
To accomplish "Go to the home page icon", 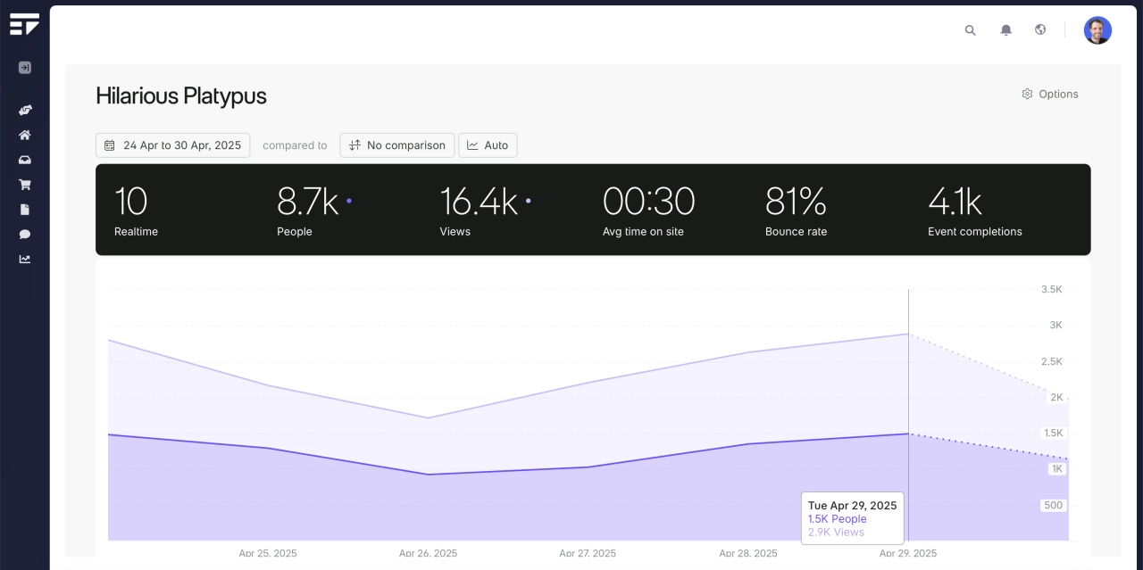I will point(25,136).
